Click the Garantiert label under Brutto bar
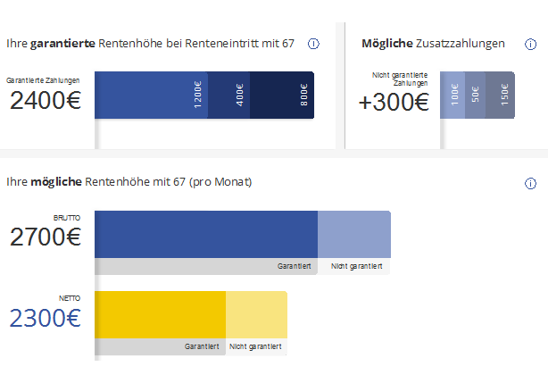548x383 pixels. click(294, 266)
